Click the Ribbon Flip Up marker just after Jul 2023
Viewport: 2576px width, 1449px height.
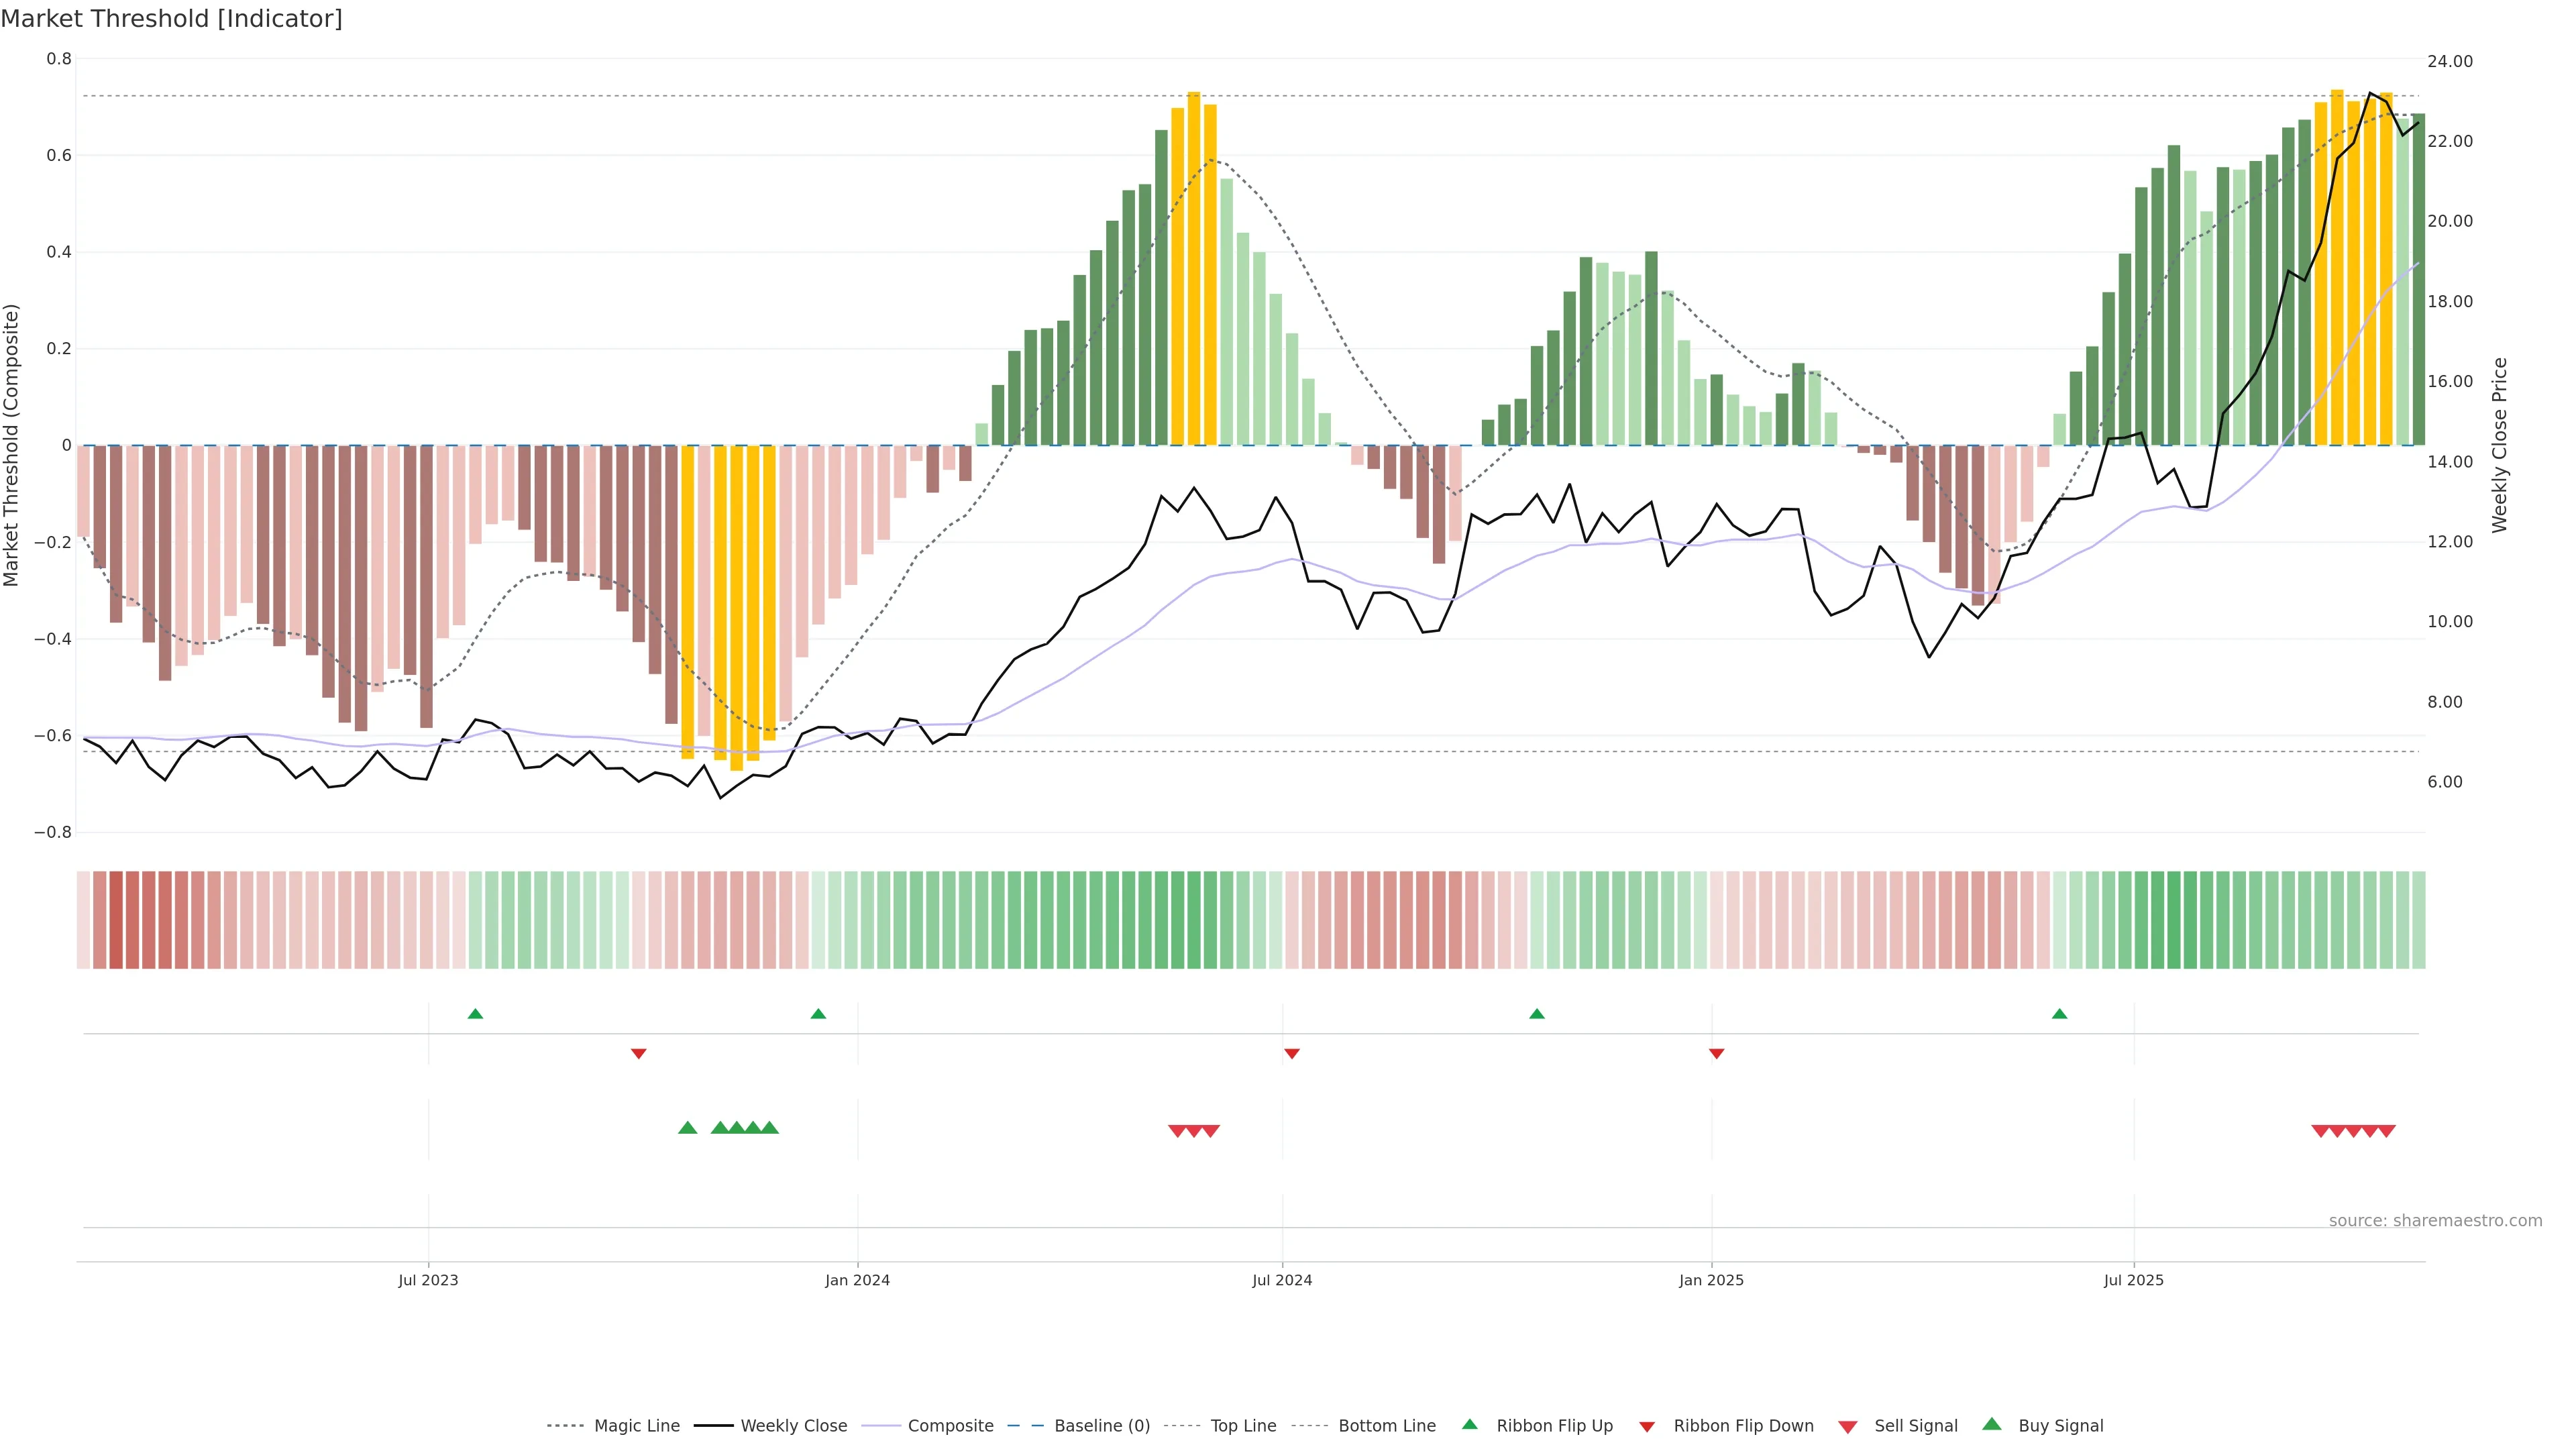coord(475,1014)
